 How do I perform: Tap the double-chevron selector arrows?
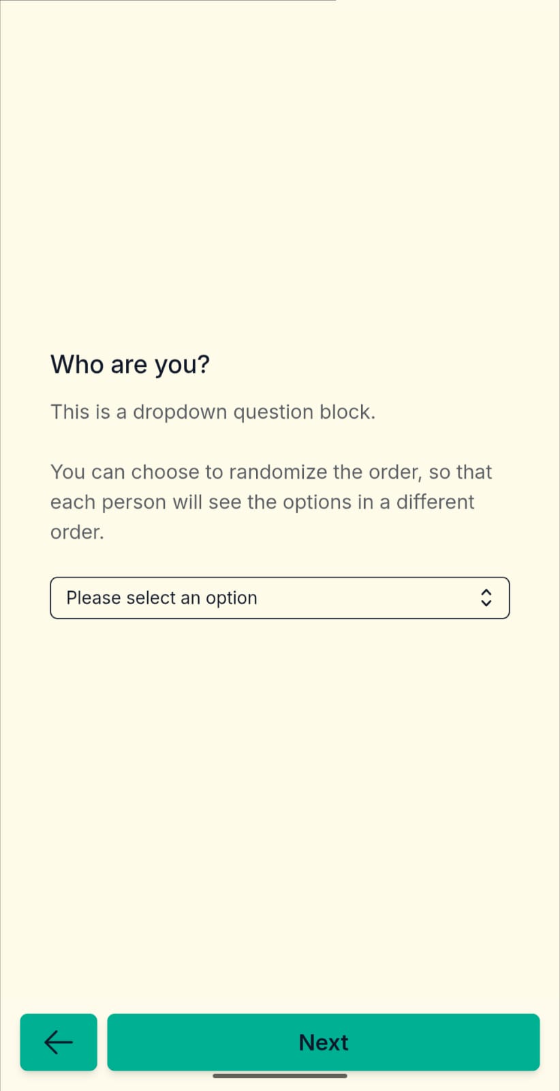[486, 598]
